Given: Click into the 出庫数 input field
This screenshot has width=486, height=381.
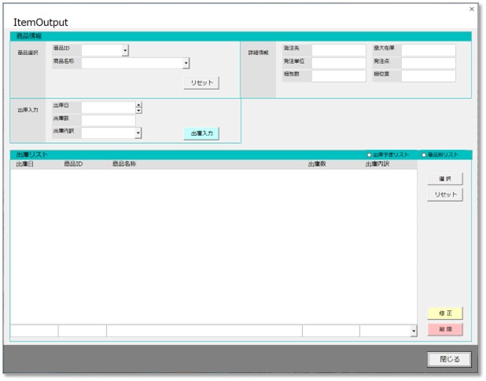Looking at the screenshot, I should coord(109,120).
